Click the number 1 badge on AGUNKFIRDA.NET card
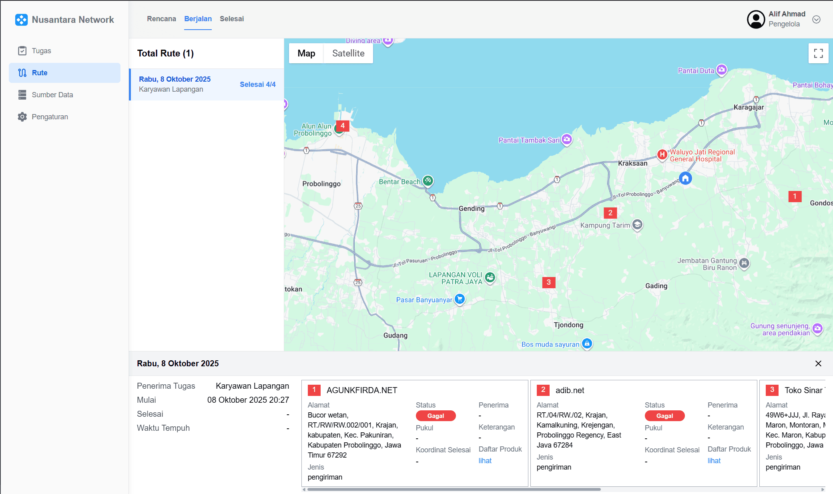 [x=314, y=390]
